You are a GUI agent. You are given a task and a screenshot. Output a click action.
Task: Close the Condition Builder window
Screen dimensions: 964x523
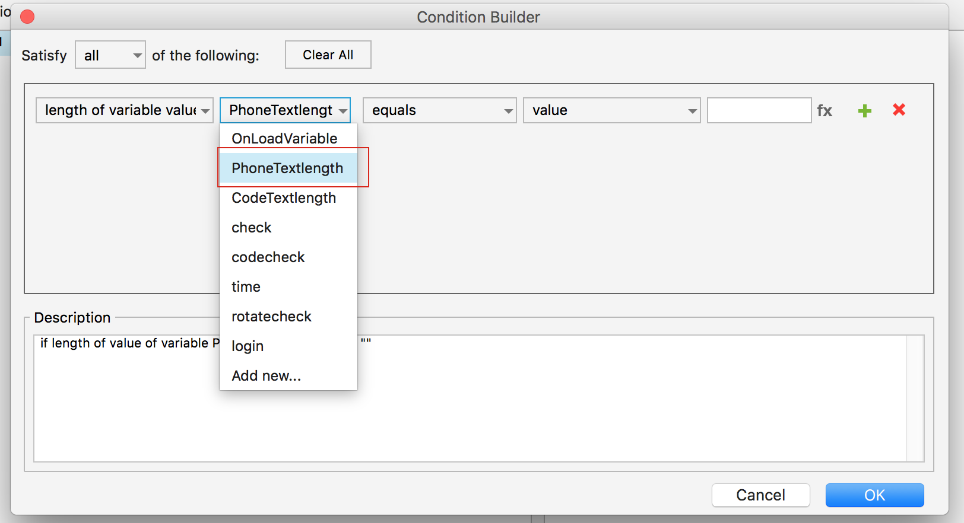click(x=27, y=17)
